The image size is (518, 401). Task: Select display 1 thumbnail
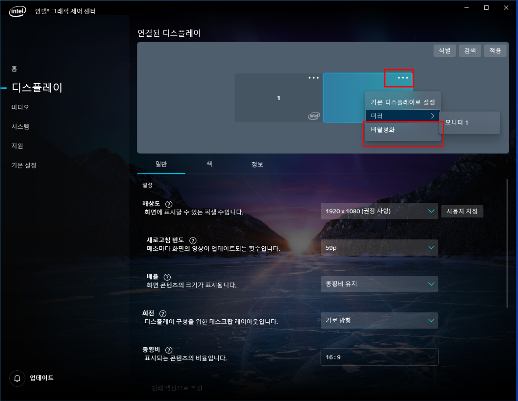[x=278, y=98]
